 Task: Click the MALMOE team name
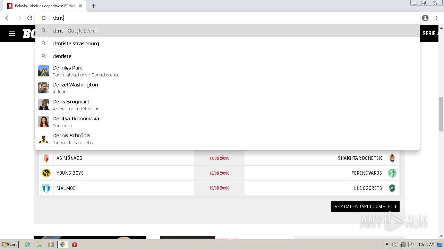pyautogui.click(x=66, y=188)
